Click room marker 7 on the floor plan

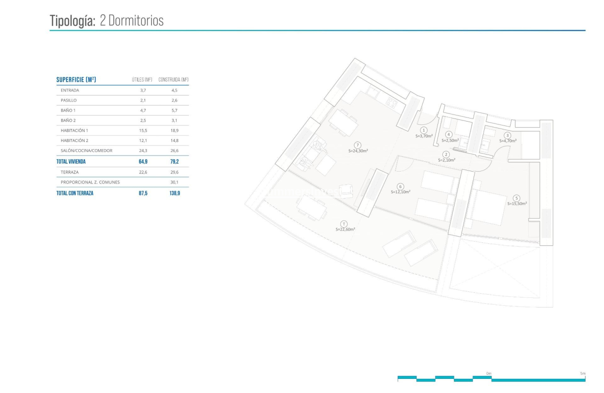pos(358,145)
